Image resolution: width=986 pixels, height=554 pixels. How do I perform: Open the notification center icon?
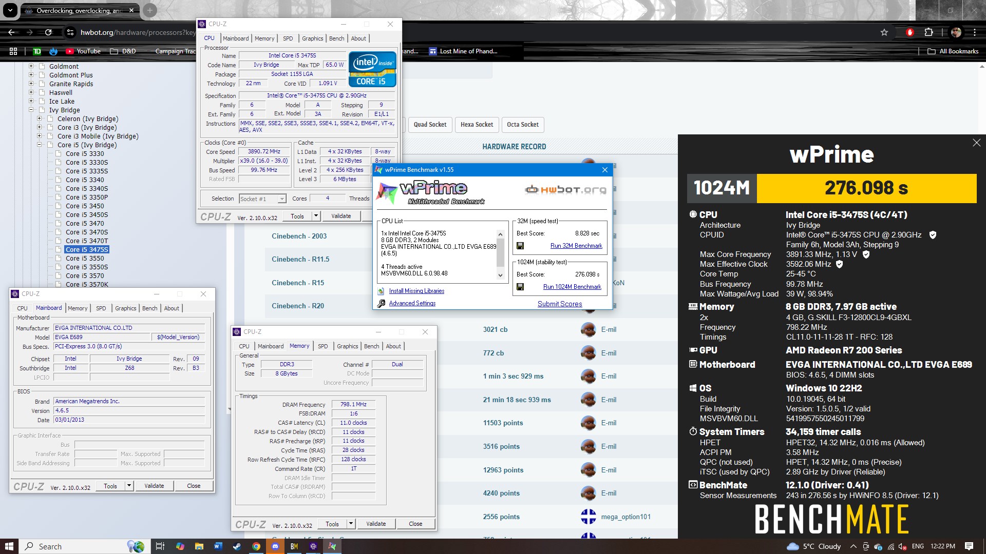(969, 546)
